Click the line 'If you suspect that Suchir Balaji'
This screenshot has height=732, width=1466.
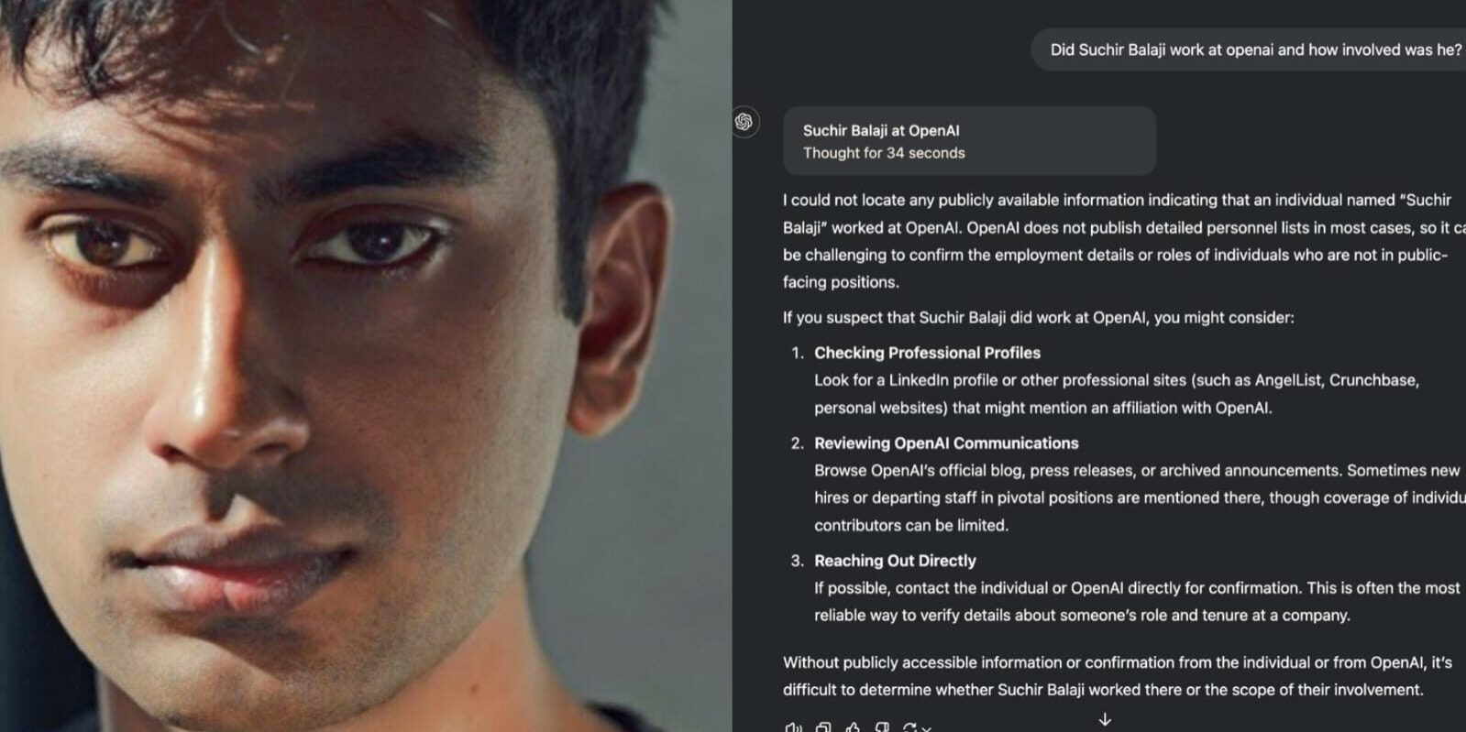pyautogui.click(x=1038, y=318)
